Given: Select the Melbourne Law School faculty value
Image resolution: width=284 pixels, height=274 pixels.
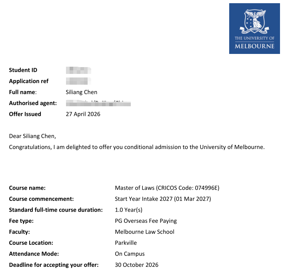Looking at the screenshot, I should point(144,232).
